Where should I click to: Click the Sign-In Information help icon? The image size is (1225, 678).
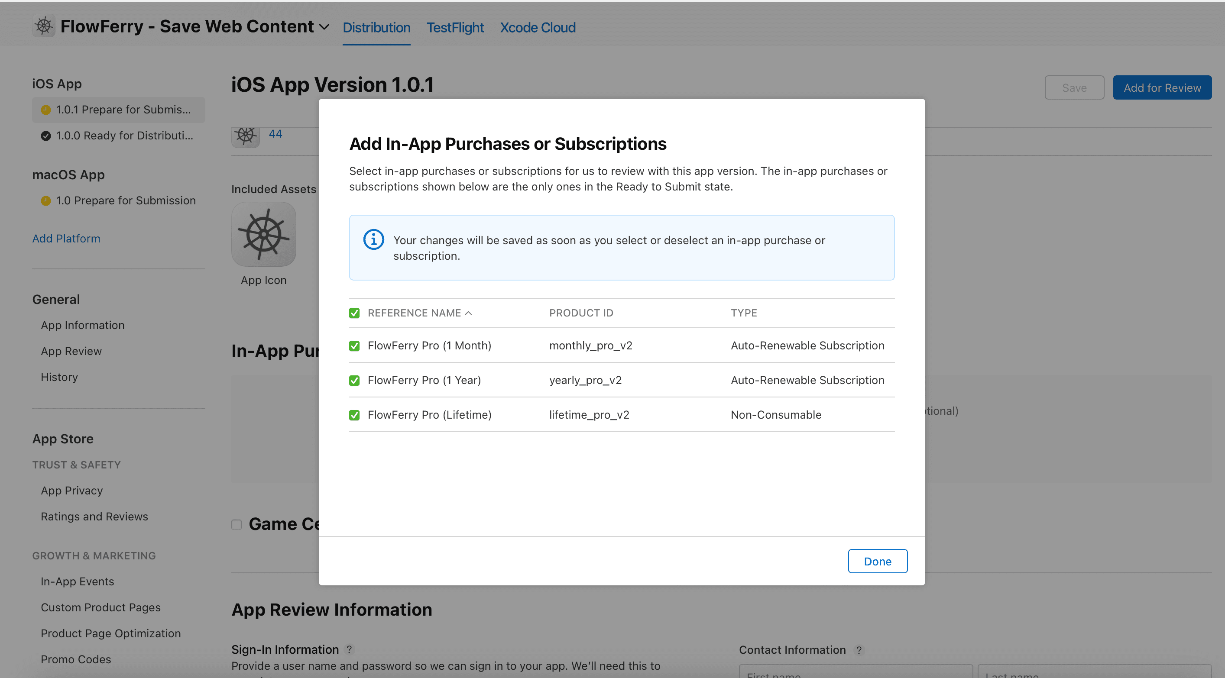click(349, 649)
